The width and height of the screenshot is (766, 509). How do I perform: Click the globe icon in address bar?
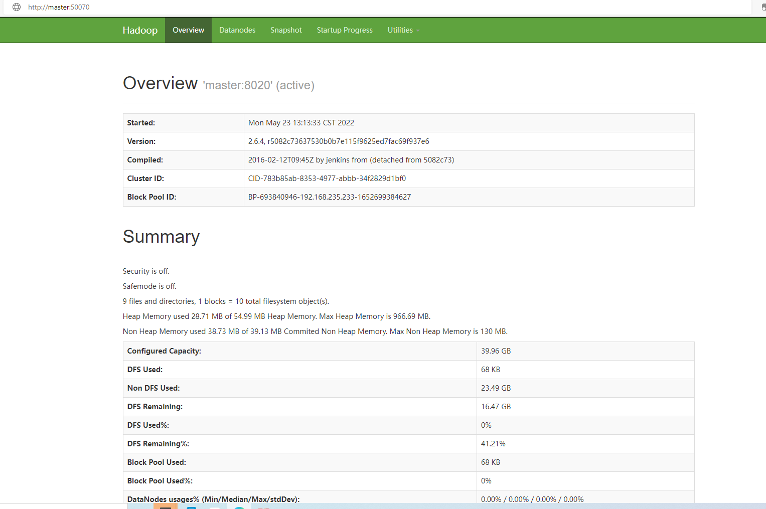17,7
